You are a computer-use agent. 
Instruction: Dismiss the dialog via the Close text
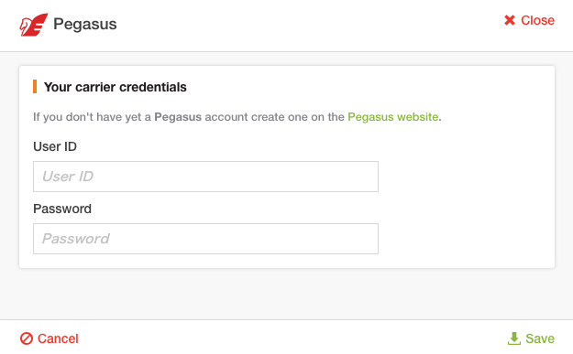(537, 20)
